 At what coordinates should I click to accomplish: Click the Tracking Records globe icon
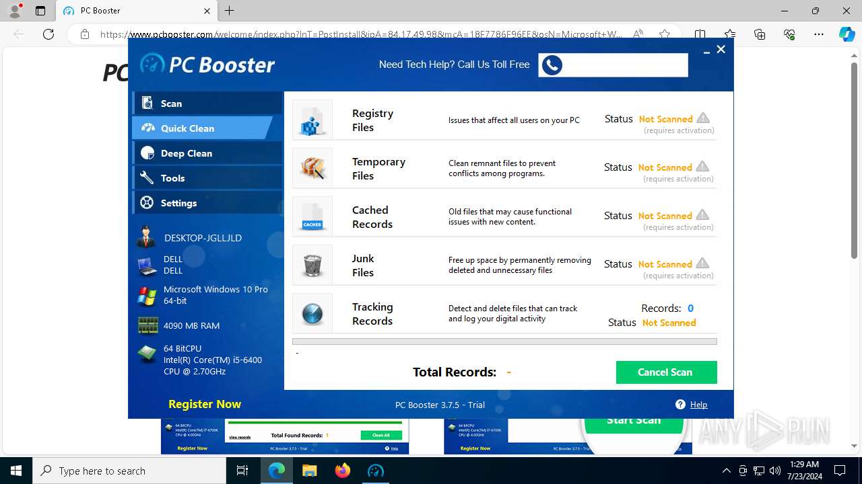click(312, 313)
